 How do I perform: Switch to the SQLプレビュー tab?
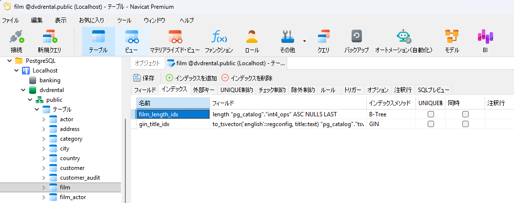[433, 90]
